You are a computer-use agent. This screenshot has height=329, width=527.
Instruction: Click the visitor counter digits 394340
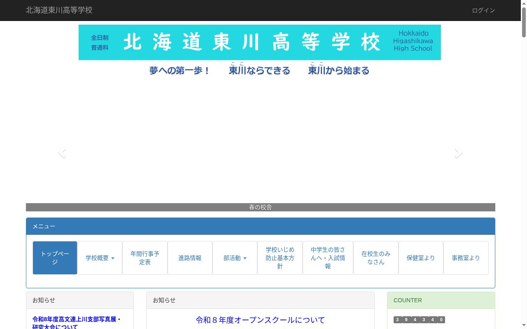click(419, 320)
